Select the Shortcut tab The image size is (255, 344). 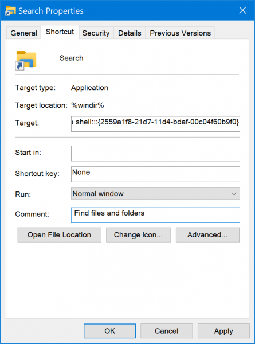[60, 32]
